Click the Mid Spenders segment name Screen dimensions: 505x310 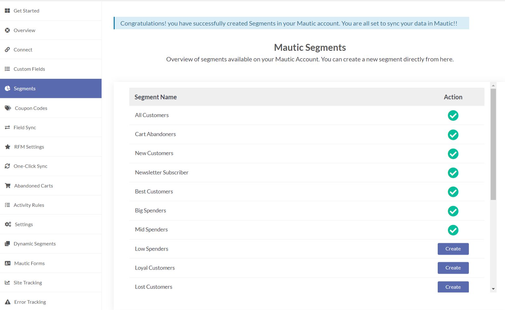click(151, 230)
